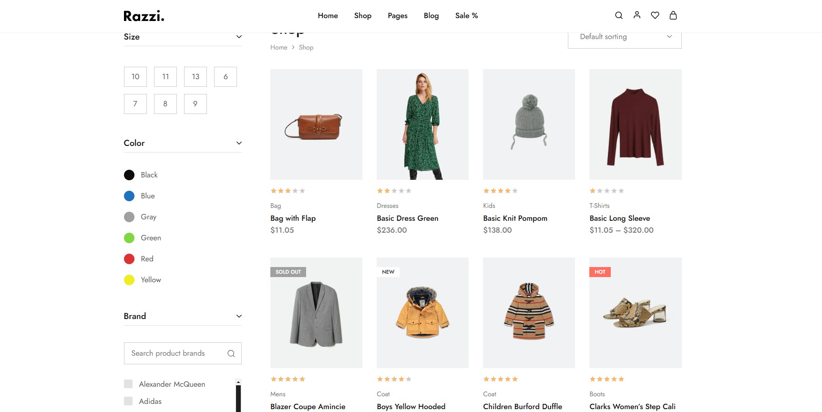This screenshot has height=412, width=822.
Task: Select size 7 filter
Action: click(135, 104)
